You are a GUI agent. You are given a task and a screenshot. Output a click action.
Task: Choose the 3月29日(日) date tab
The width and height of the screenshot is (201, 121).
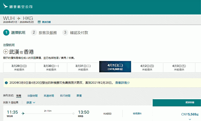(19, 67)
